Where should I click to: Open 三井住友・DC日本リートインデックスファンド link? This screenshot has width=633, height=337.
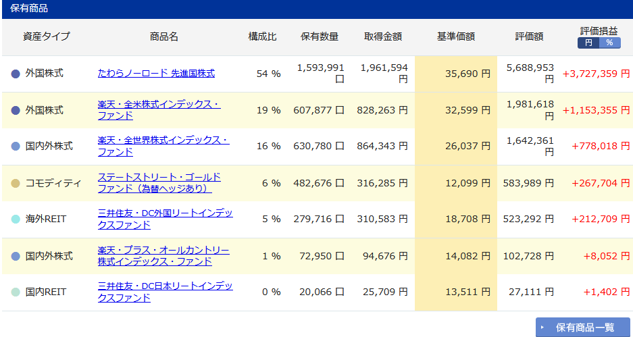(x=165, y=292)
